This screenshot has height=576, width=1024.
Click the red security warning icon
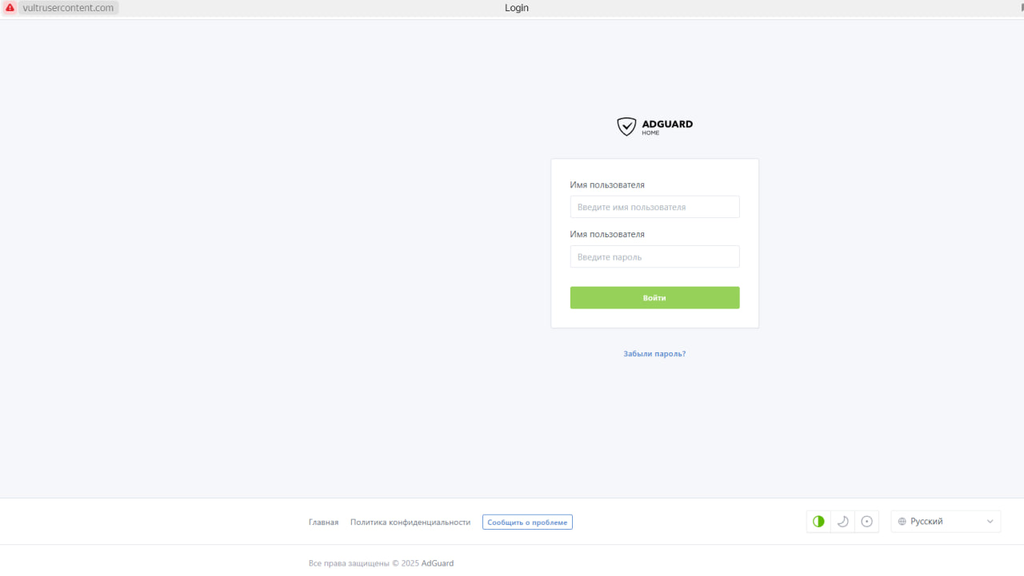pyautogui.click(x=10, y=8)
